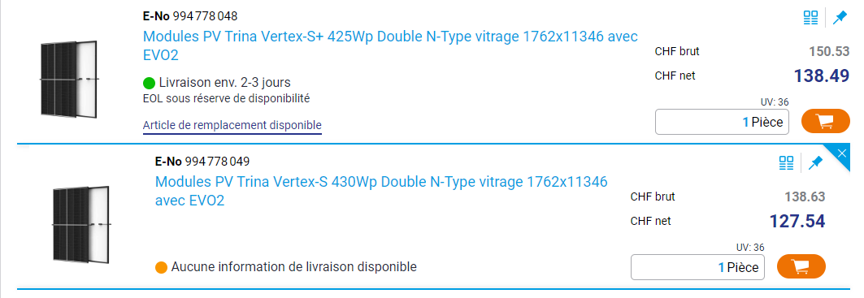This screenshot has width=864, height=298.
Task: Pin the Vertex-S 430Wp module
Action: (x=815, y=162)
